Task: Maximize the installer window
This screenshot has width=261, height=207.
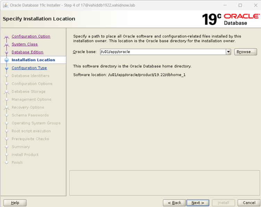Action: coord(240,5)
